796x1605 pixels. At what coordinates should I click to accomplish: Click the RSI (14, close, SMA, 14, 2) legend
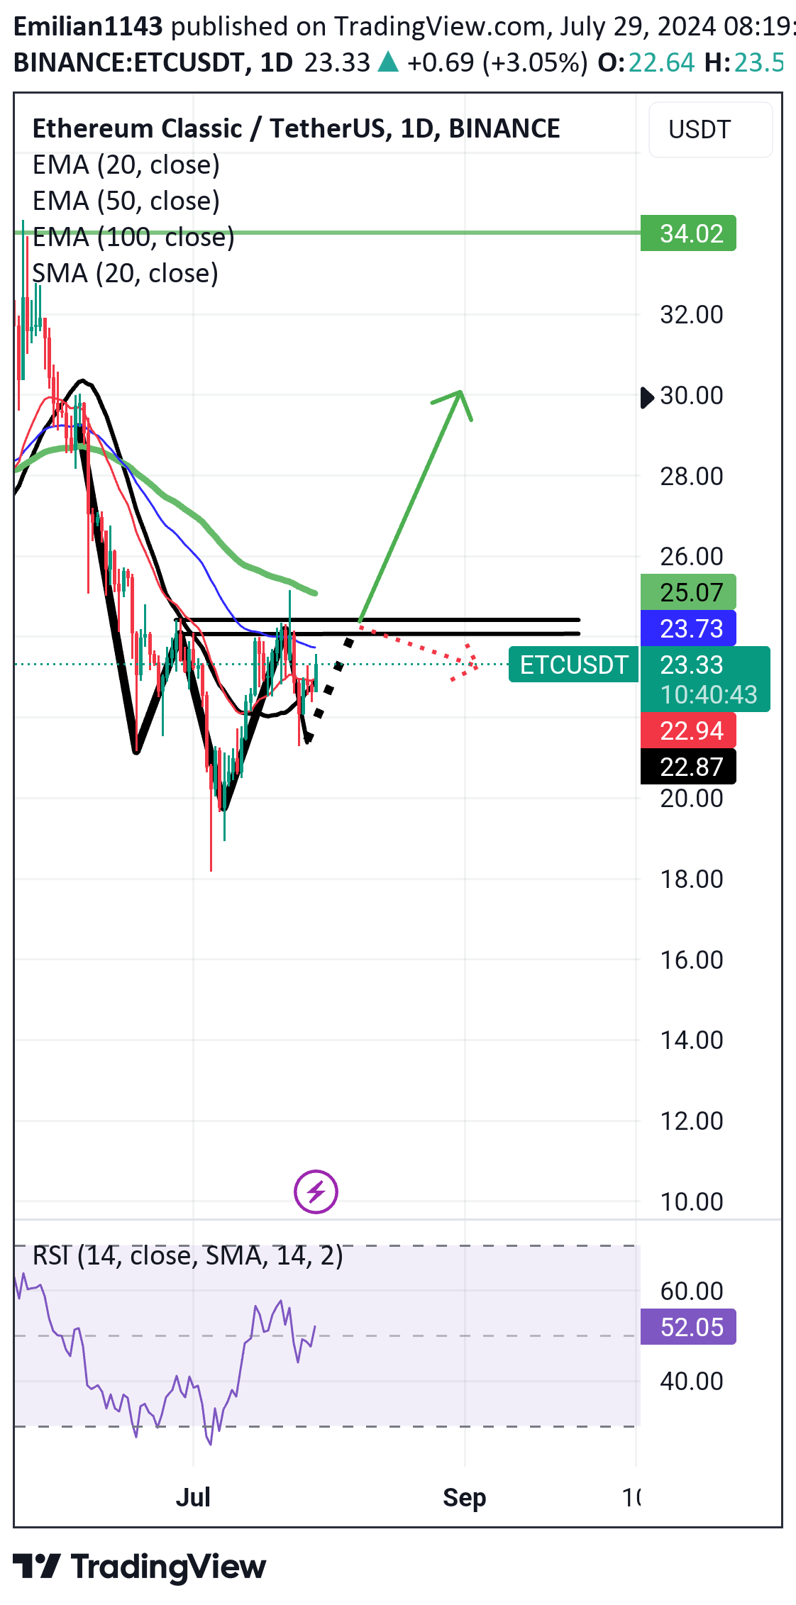point(188,1255)
